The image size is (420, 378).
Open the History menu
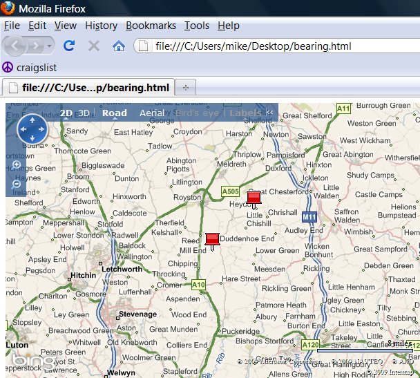coord(102,26)
